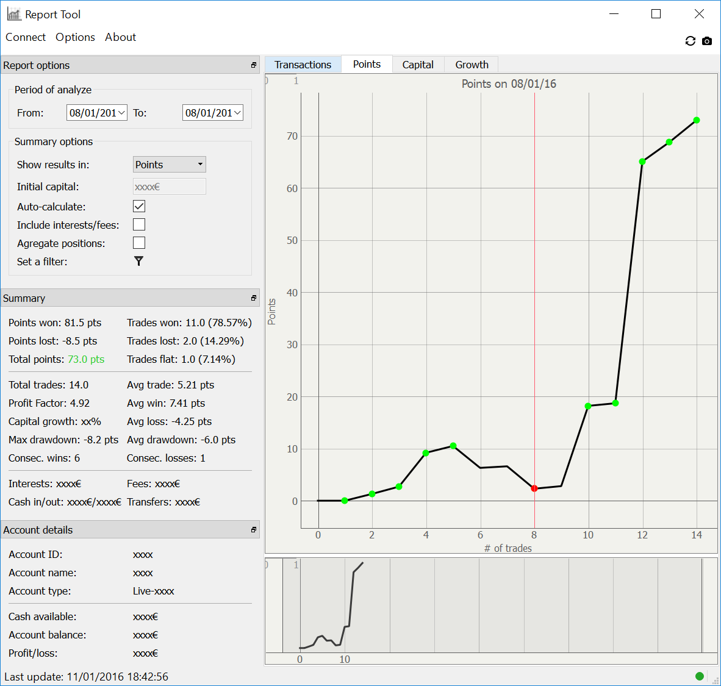Click the Report Tool app icon
The image size is (721, 686).
14,14
